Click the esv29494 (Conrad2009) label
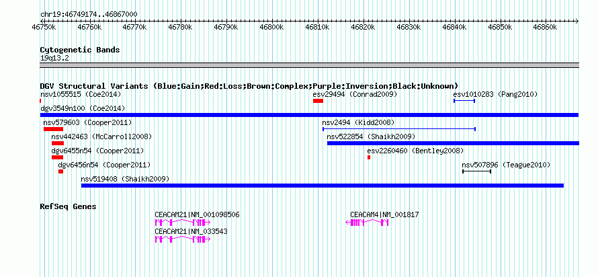598x277 pixels. (355, 94)
